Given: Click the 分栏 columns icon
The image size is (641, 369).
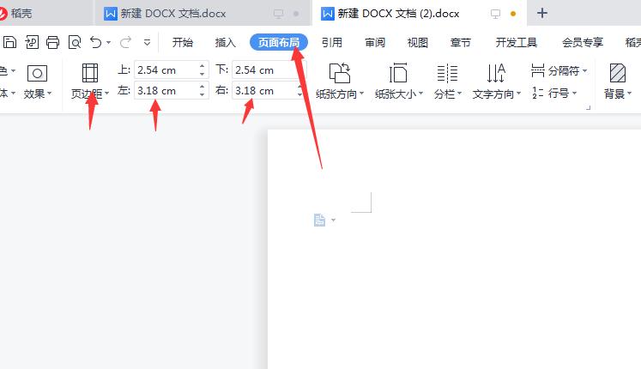Looking at the screenshot, I should 447,73.
